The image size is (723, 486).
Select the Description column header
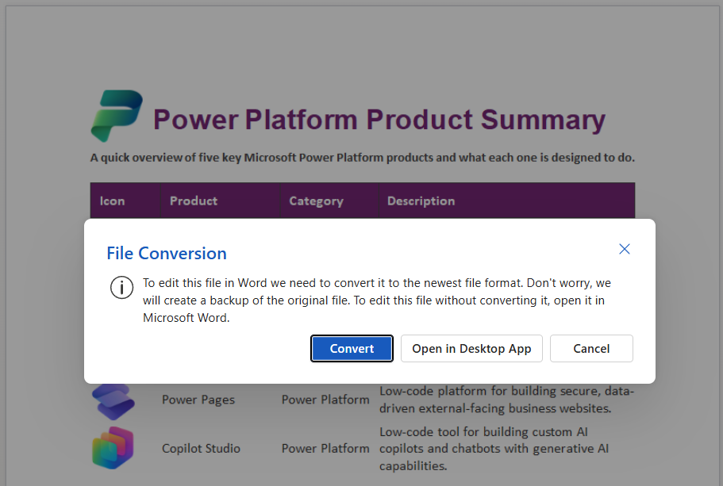[x=421, y=201]
